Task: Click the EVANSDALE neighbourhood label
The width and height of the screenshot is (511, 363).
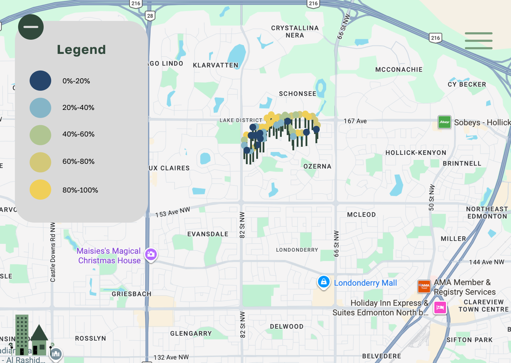Action: click(208, 234)
